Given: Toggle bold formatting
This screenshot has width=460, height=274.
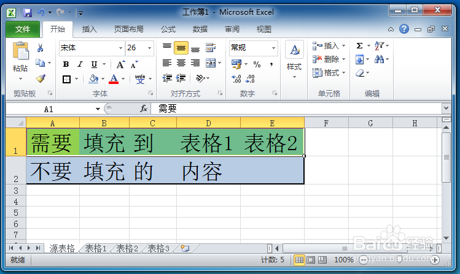Looking at the screenshot, I should (x=66, y=64).
